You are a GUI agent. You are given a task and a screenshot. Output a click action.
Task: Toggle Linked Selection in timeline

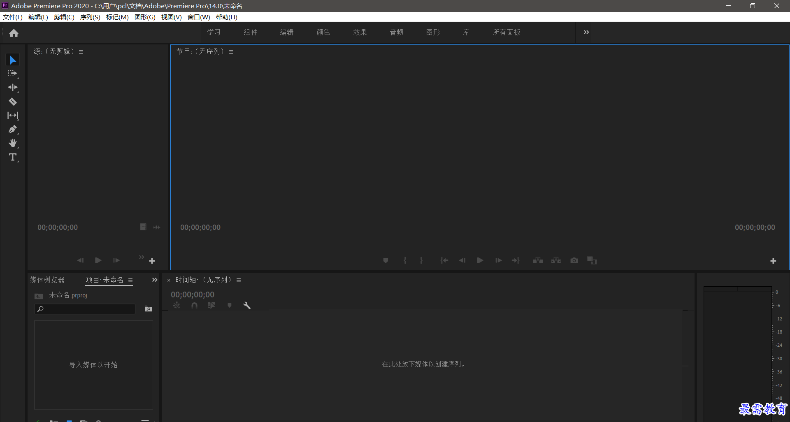pos(211,305)
